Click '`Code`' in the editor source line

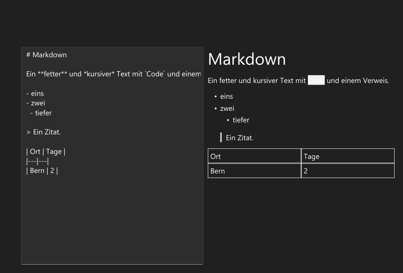click(155, 74)
